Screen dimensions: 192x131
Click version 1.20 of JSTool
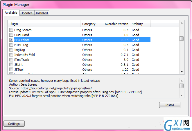click(125, 70)
